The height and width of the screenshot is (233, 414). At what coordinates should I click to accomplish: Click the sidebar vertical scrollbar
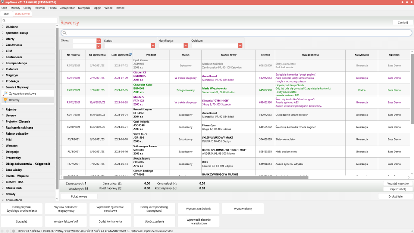[57, 108]
